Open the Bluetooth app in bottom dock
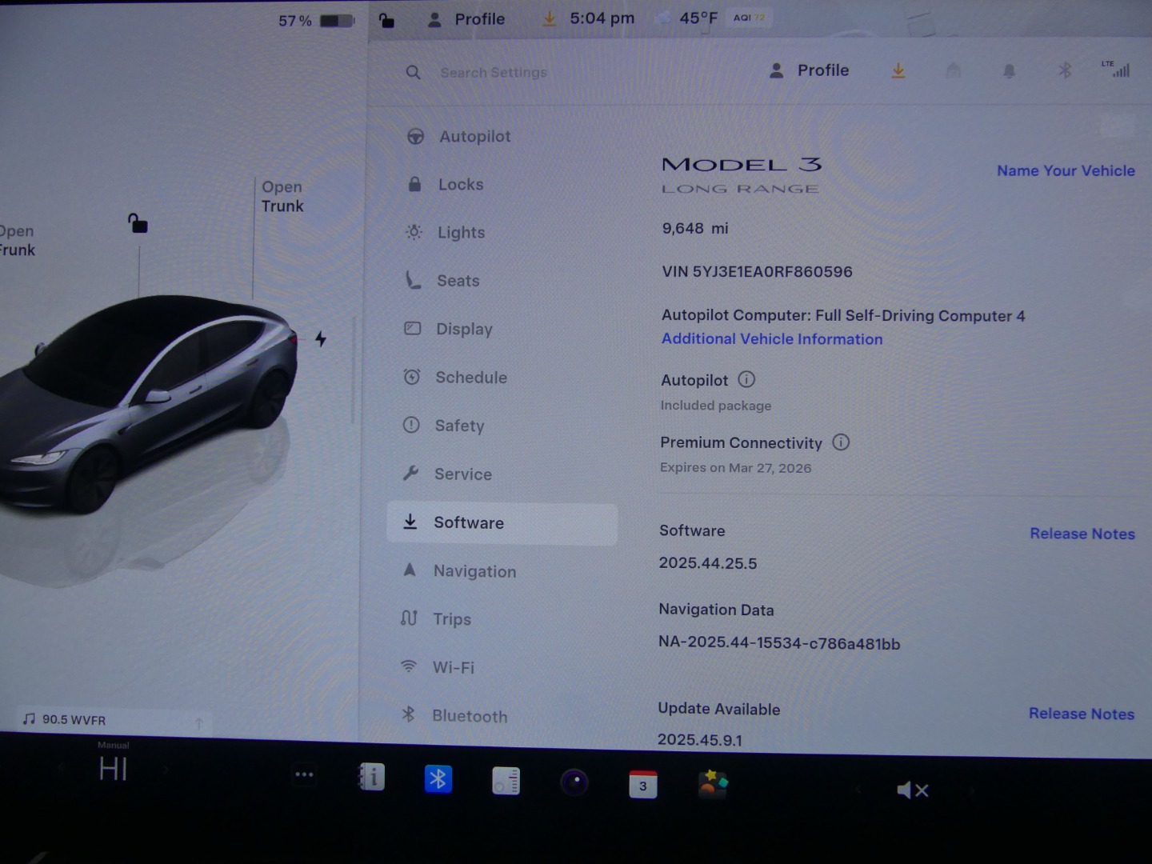This screenshot has height=864, width=1152. click(x=438, y=779)
